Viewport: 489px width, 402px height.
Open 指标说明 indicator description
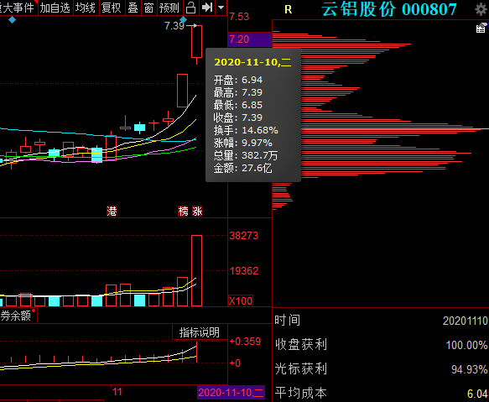pos(200,332)
